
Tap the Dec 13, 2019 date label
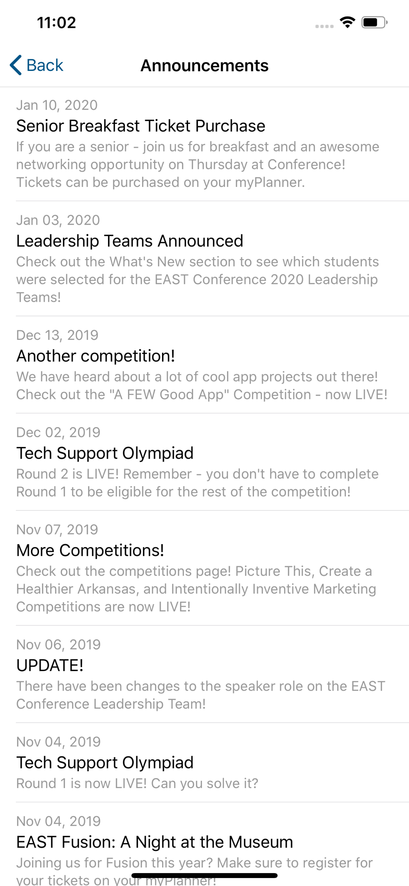(57, 335)
